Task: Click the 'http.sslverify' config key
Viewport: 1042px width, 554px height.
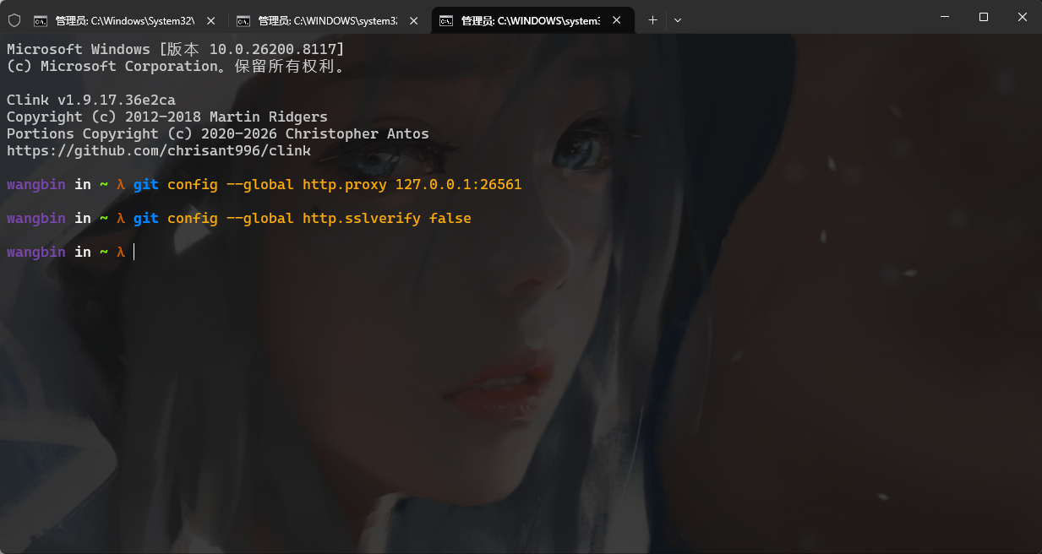Action: click(362, 219)
